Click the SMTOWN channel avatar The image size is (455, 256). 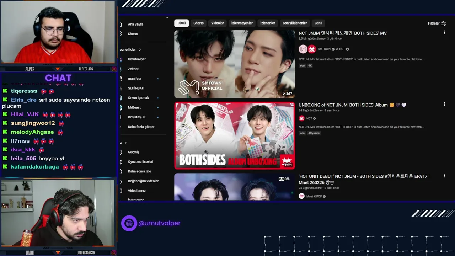pyautogui.click(x=303, y=49)
